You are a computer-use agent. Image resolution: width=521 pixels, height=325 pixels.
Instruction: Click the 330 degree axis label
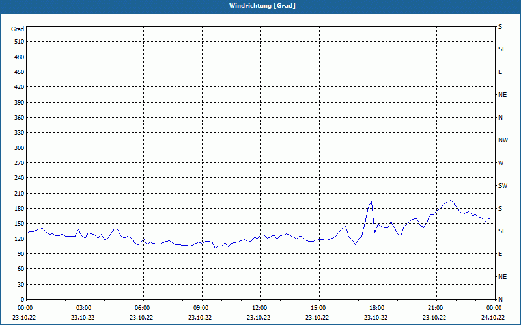(x=20, y=133)
